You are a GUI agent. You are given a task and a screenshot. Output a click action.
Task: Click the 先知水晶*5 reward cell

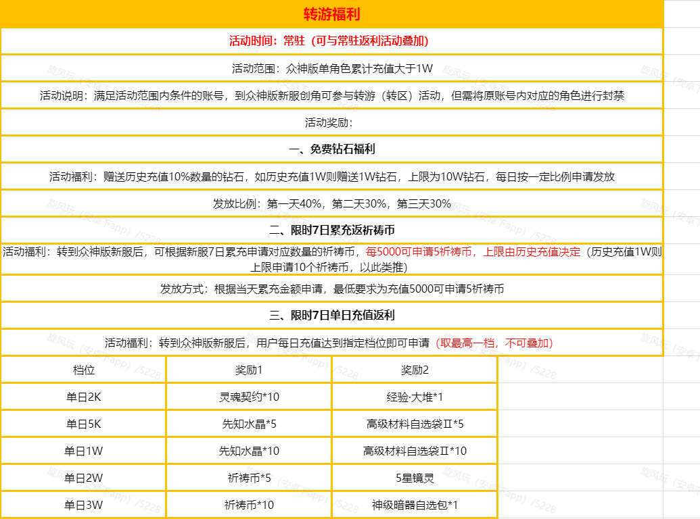[249, 424]
